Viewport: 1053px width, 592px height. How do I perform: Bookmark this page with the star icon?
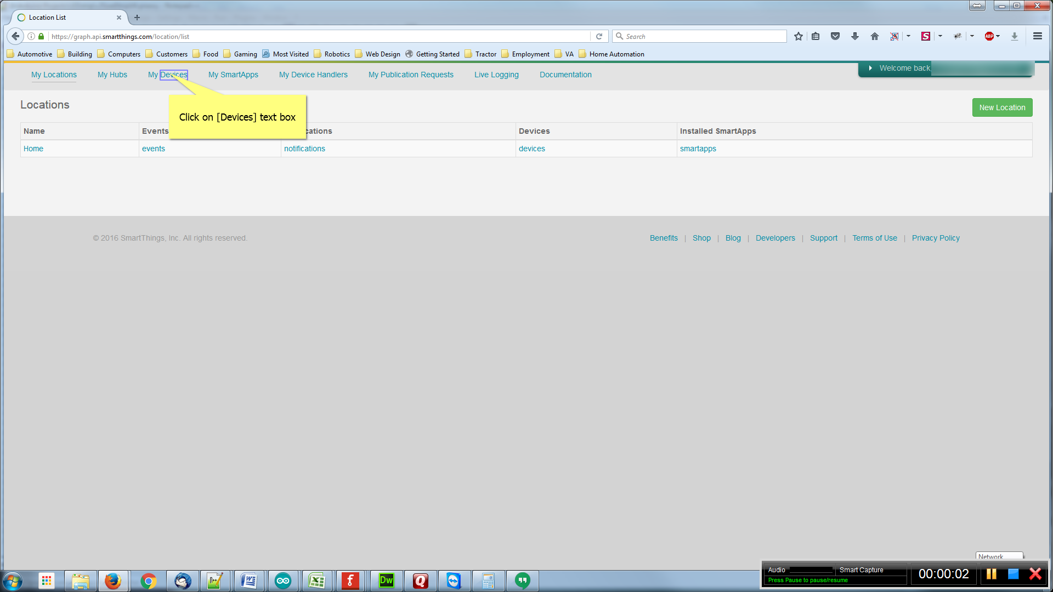tap(799, 36)
